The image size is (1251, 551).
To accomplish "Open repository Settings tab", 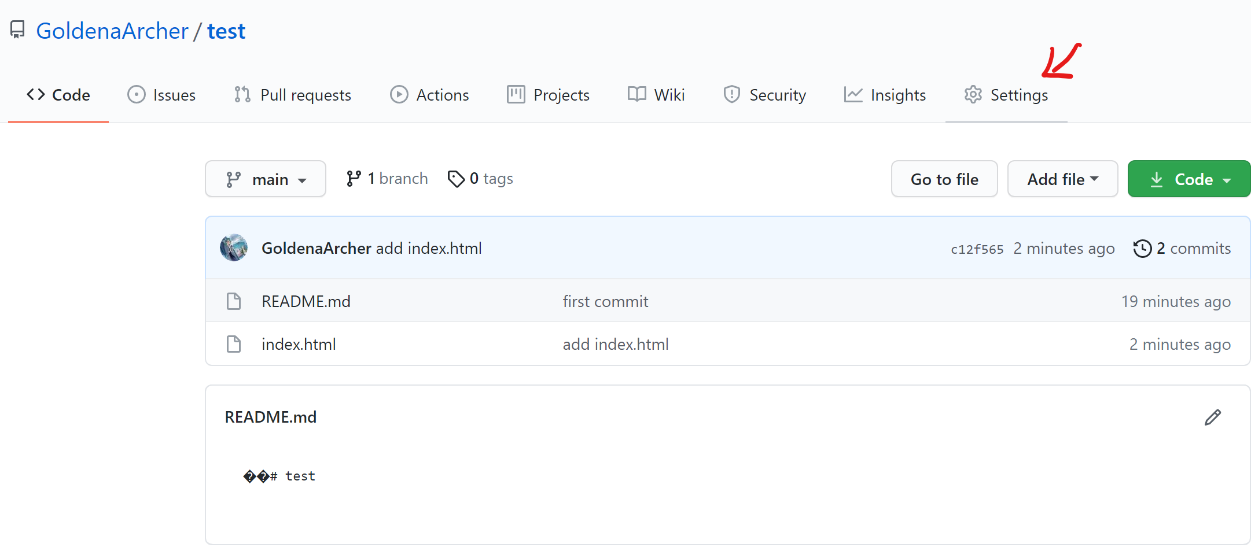I will [1006, 95].
